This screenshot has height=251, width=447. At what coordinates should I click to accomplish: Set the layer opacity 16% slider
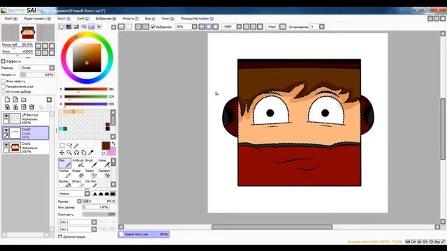click(x=37, y=75)
